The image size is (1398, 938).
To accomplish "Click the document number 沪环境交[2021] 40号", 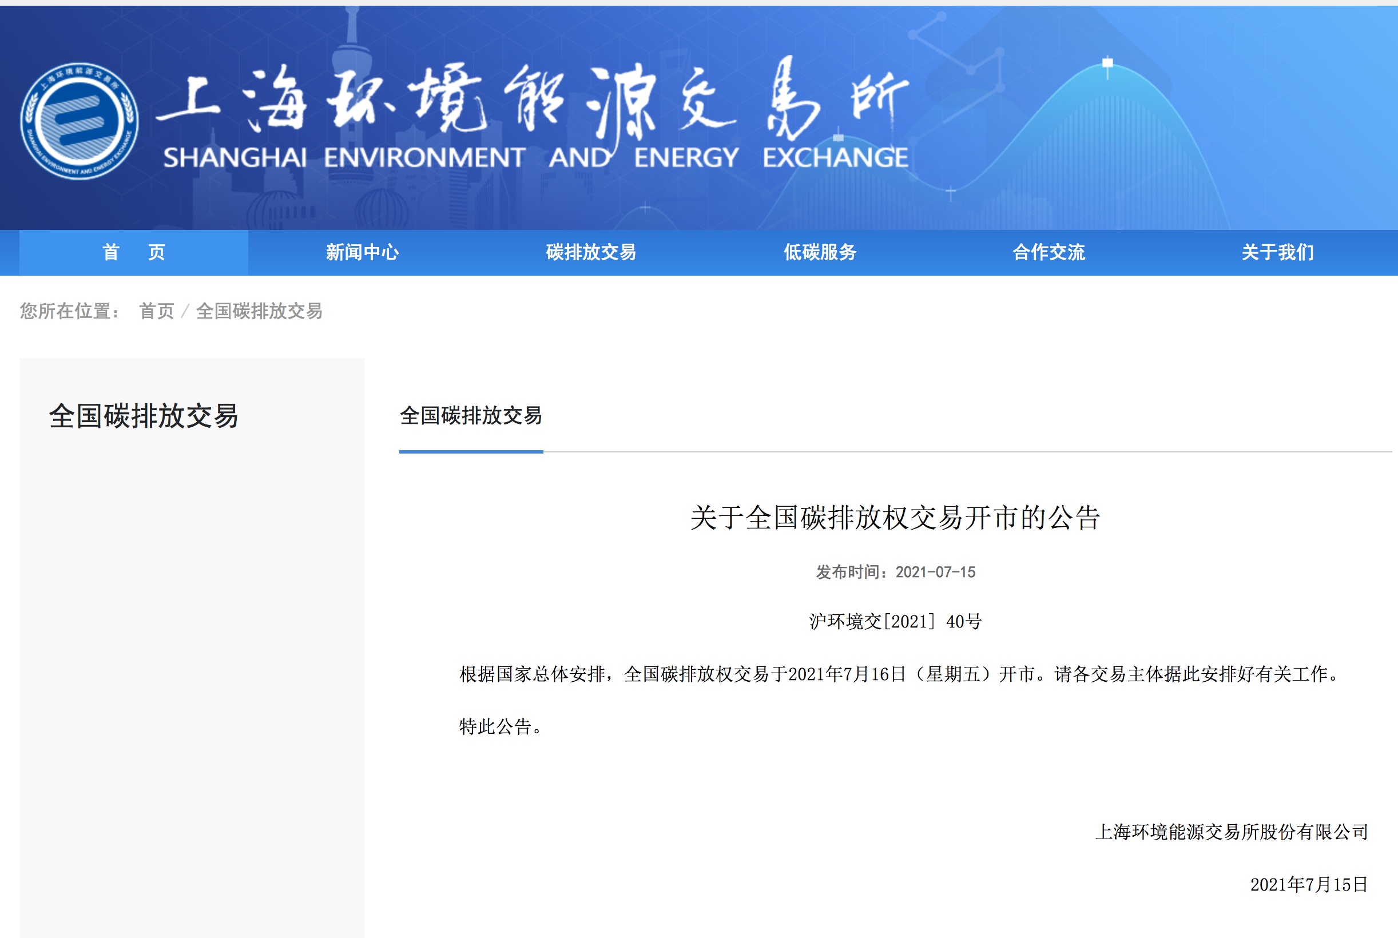I will point(896,622).
